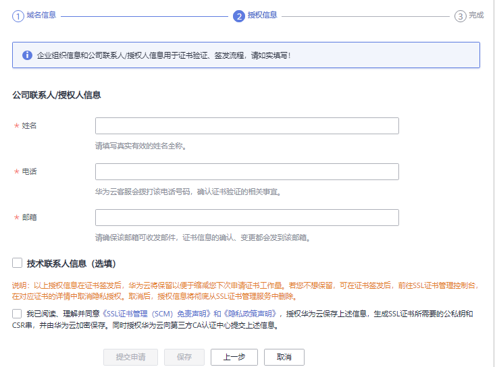Click the step 3 circle icon
Screen dimensions: 497x367
(x=461, y=16)
